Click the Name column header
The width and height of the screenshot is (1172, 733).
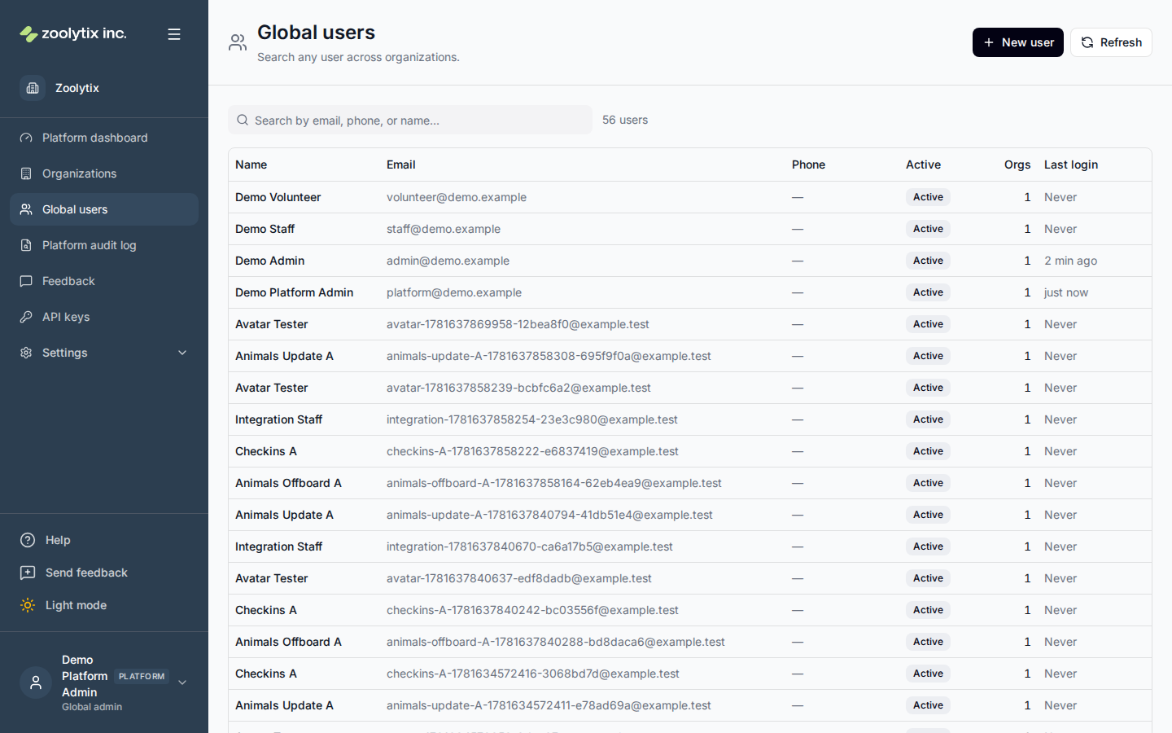click(x=251, y=165)
